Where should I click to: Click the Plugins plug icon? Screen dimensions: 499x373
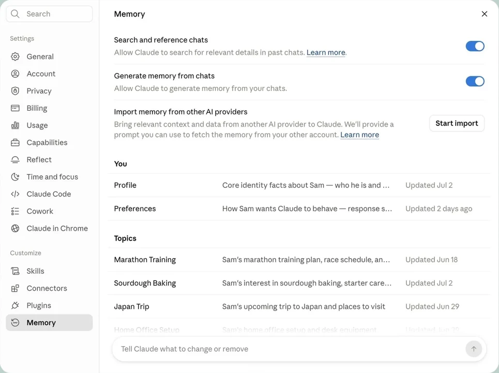pos(15,305)
